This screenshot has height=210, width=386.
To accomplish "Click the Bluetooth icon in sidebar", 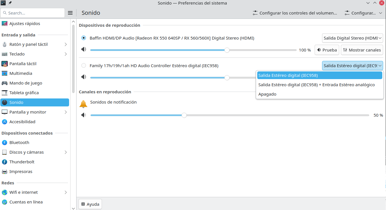I will coord(5,143).
